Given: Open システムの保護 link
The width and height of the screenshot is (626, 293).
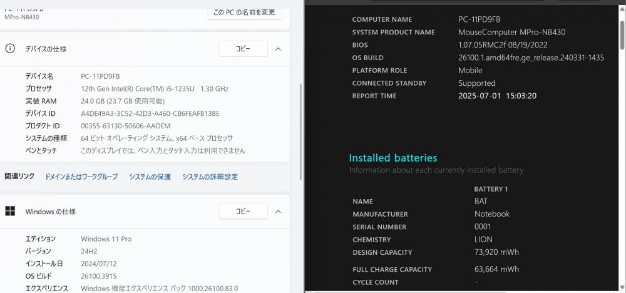Looking at the screenshot, I should [150, 177].
